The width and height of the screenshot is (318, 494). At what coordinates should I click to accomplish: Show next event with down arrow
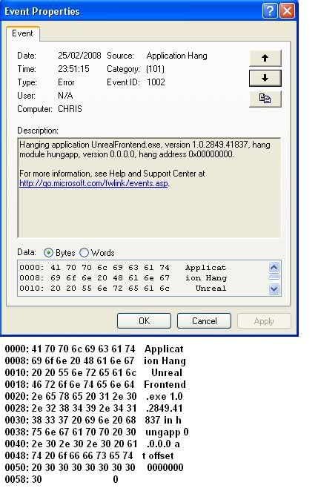click(265, 78)
